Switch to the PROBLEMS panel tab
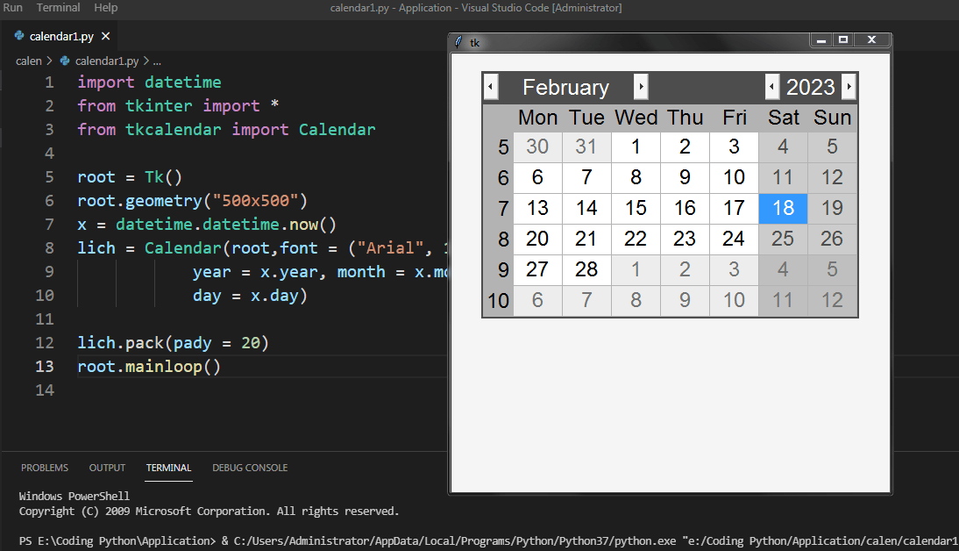 click(x=45, y=468)
